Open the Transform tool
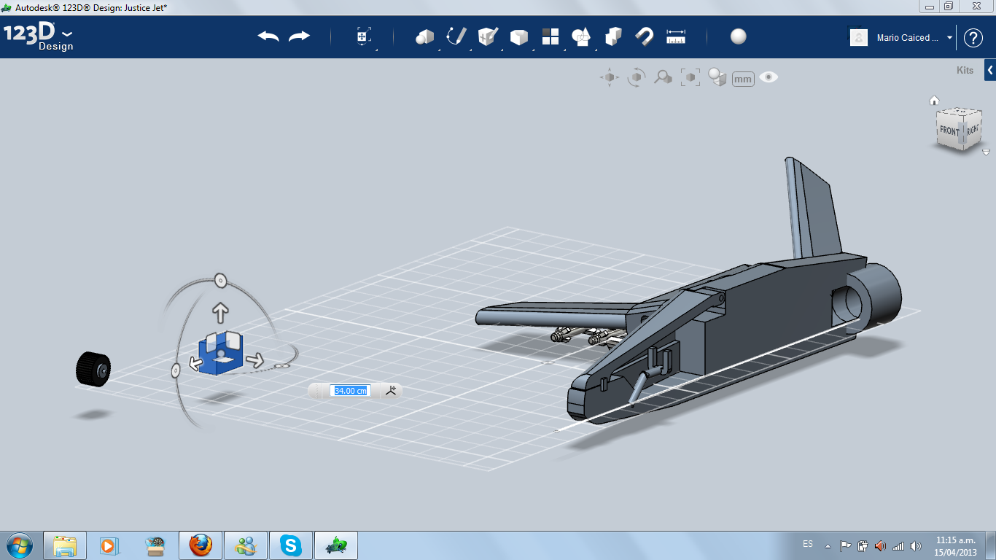 (364, 37)
